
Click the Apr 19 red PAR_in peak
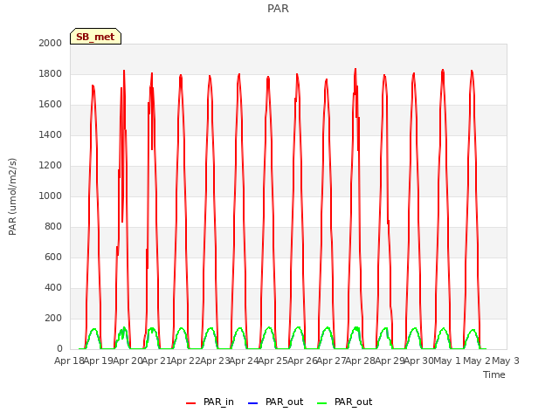pos(93,86)
